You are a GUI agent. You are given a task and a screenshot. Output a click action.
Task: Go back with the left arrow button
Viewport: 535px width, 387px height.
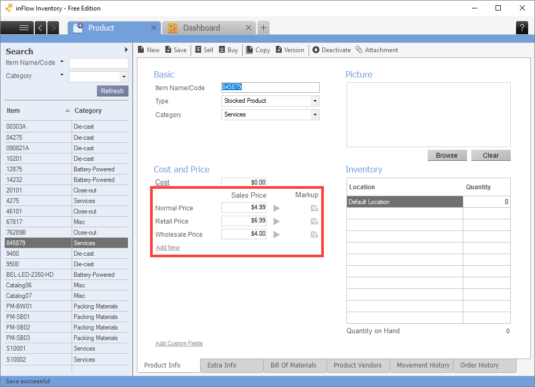click(x=40, y=27)
